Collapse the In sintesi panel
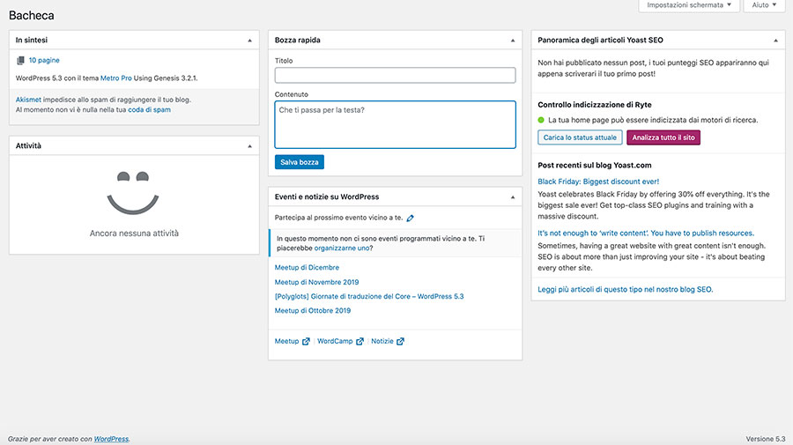 (x=249, y=40)
